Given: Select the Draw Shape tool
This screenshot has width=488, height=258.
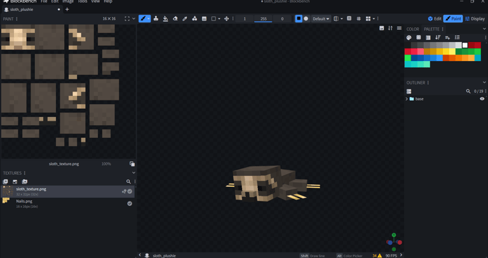Looking at the screenshot, I should pos(194,18).
